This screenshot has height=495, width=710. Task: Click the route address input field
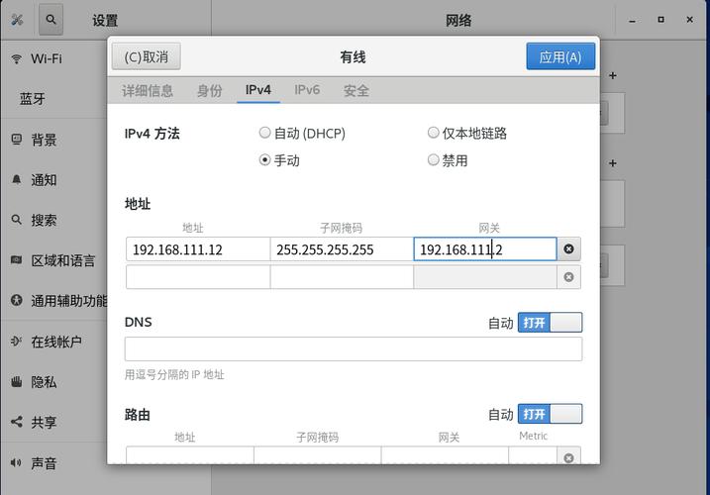point(190,455)
